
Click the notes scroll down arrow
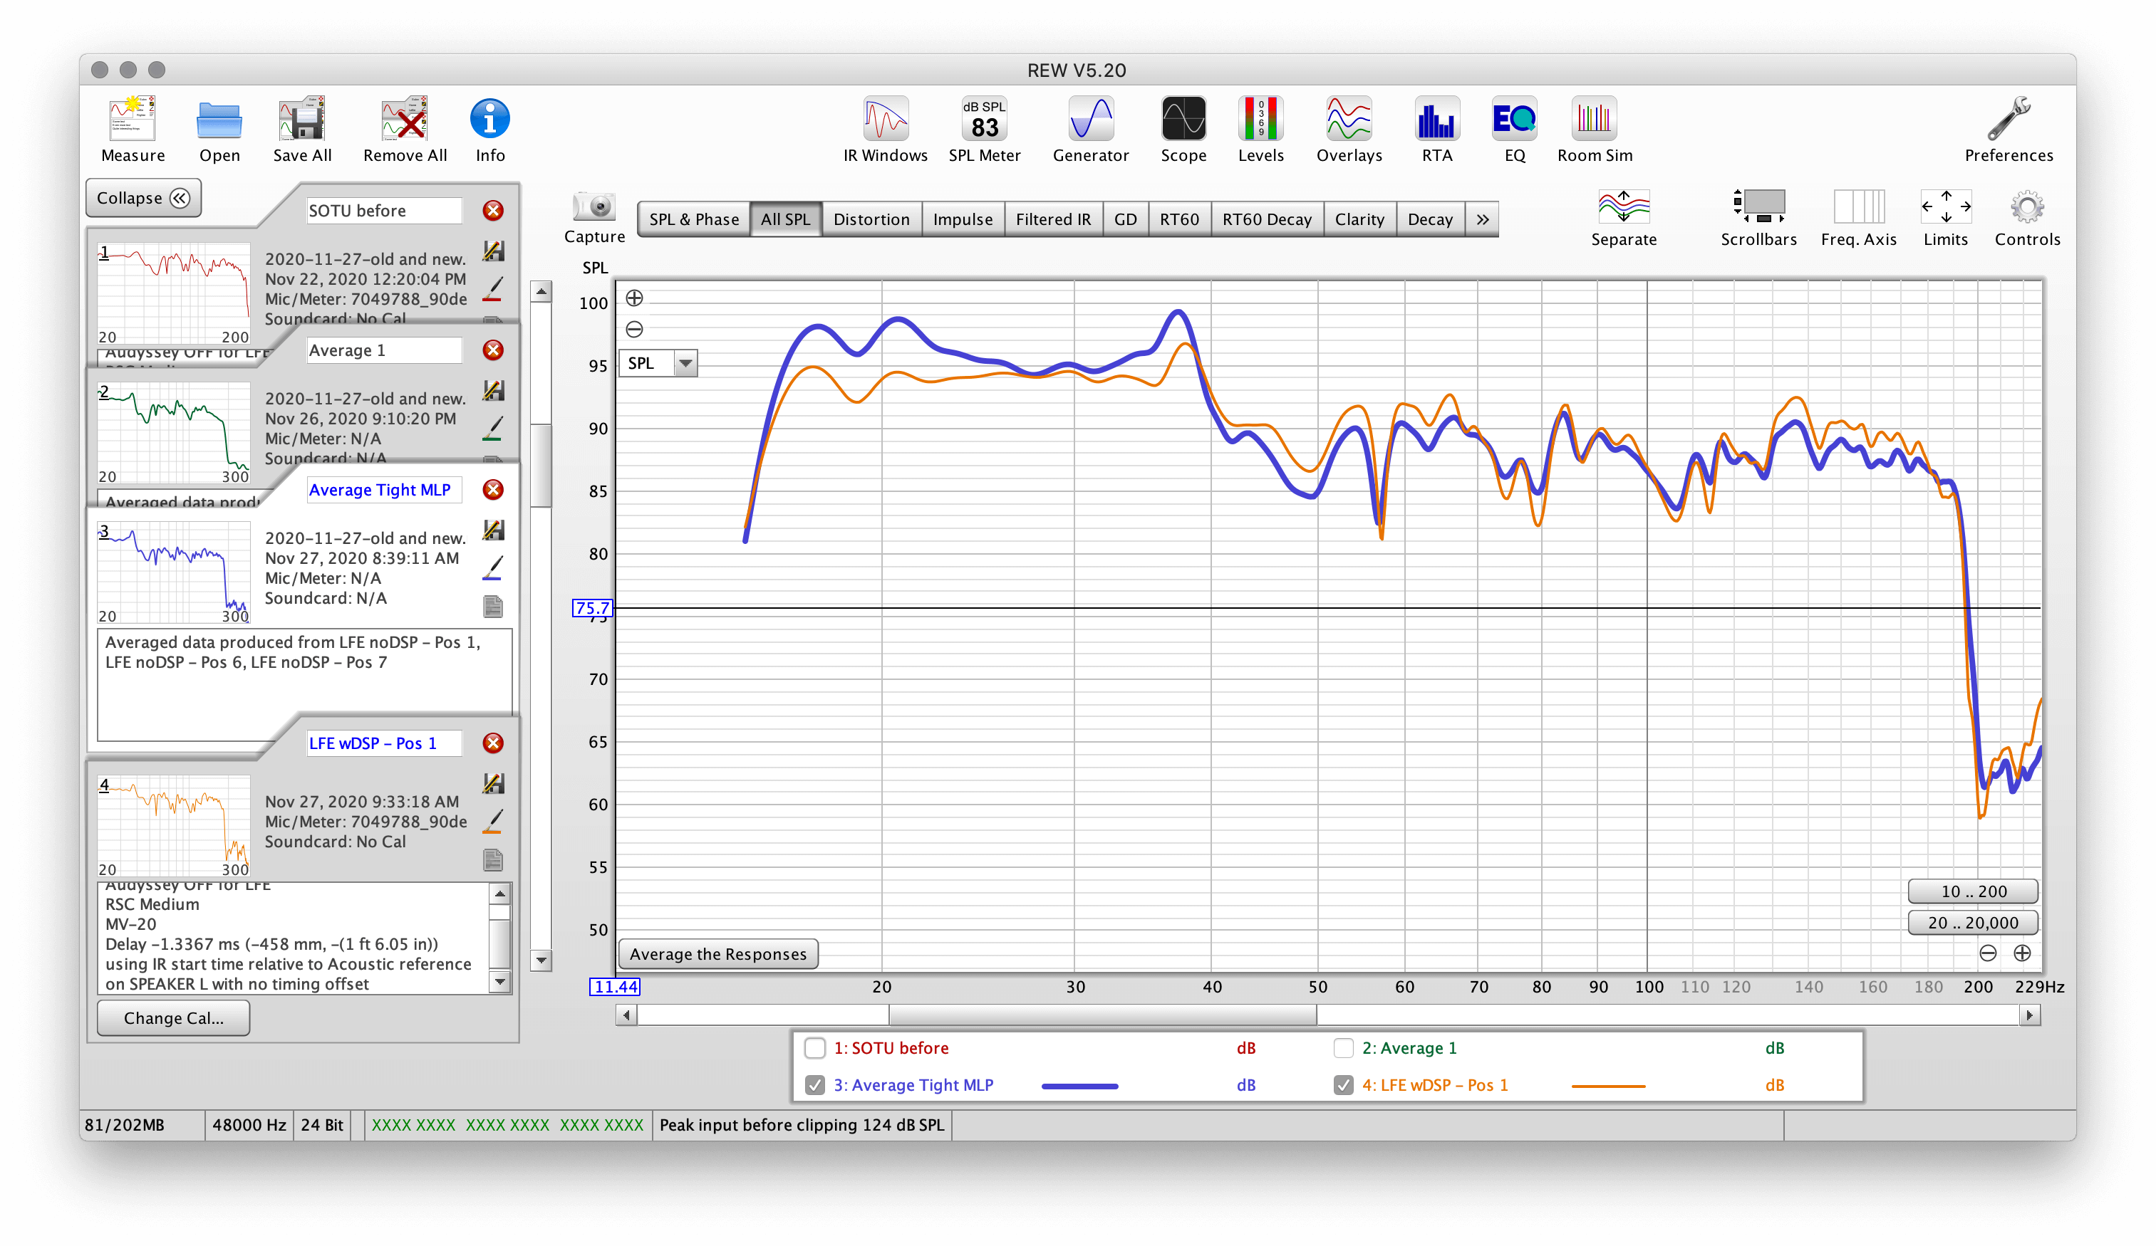[500, 982]
